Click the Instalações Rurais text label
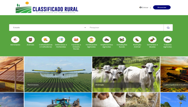This screenshot has width=188, height=107. (x=122, y=46)
